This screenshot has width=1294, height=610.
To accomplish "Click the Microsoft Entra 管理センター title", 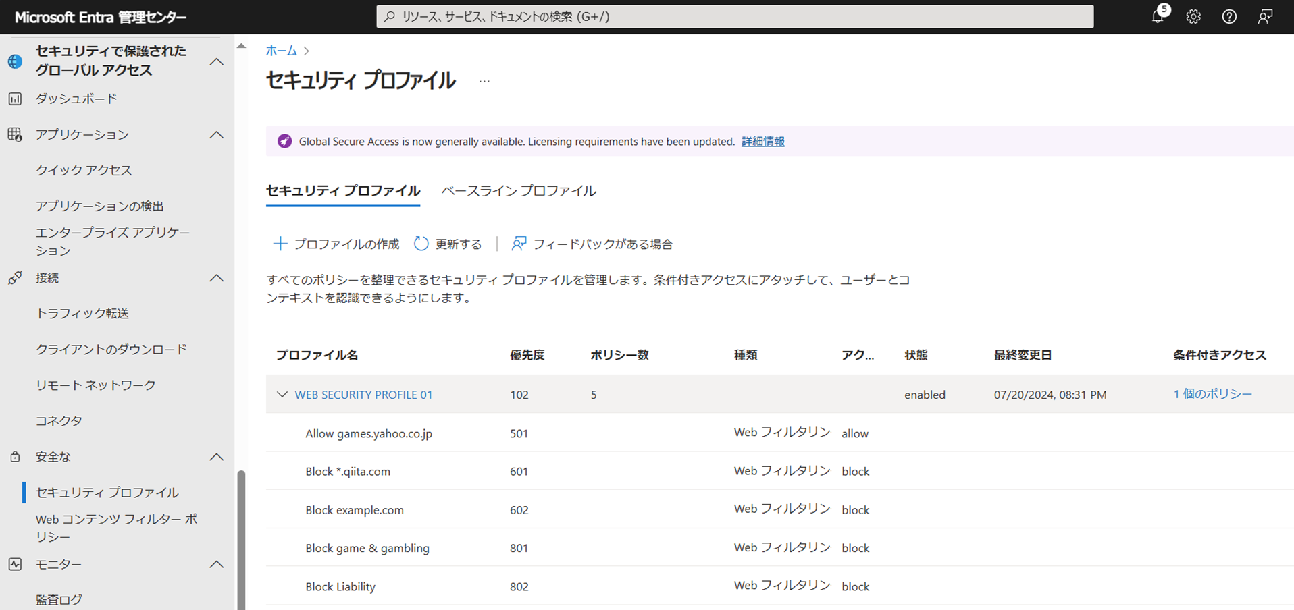I will (x=101, y=17).
